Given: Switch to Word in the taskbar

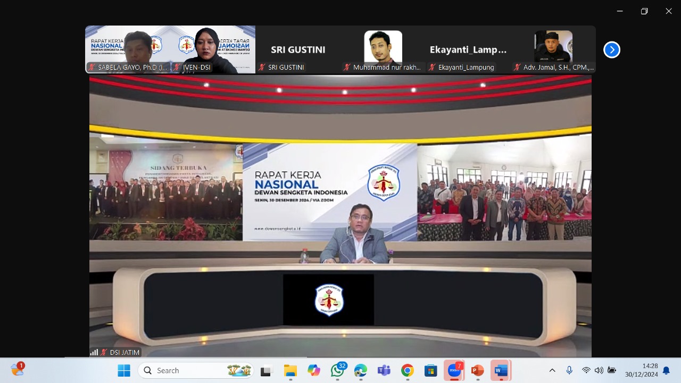Looking at the screenshot, I should [x=501, y=371].
